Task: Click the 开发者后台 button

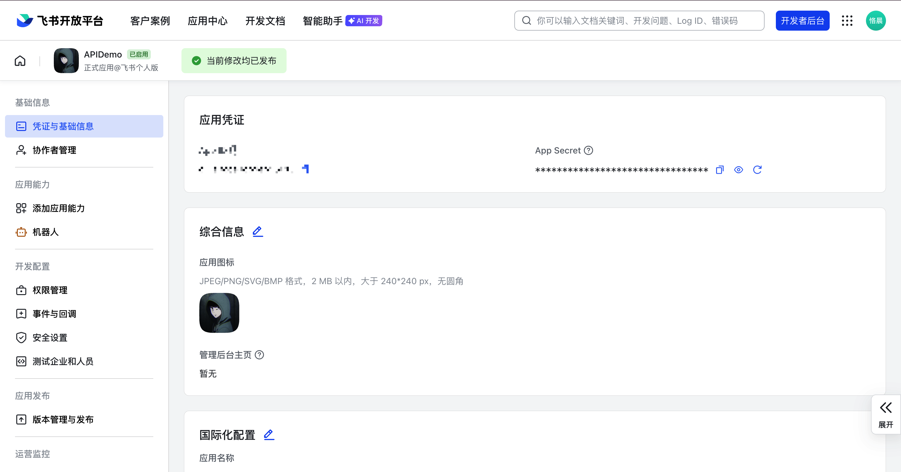Action: coord(802,21)
